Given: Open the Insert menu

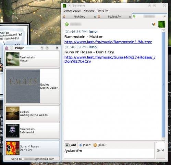Looking at the screenshot, I should 85,145.
